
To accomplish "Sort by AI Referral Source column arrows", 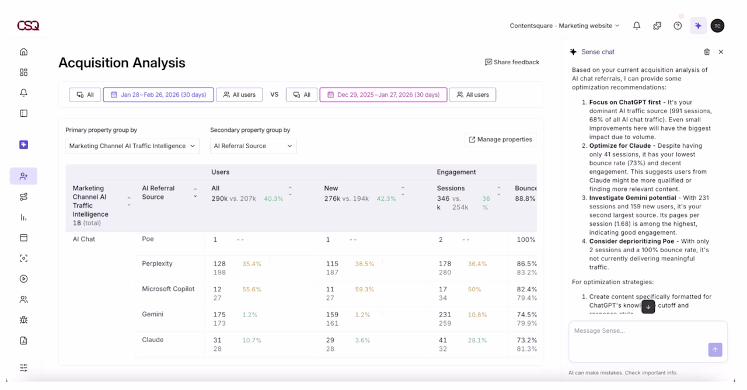I will point(195,193).
